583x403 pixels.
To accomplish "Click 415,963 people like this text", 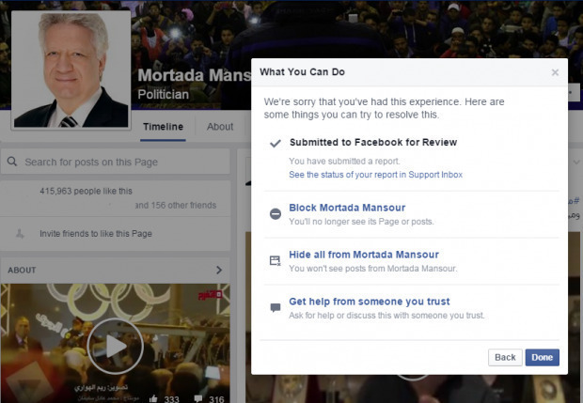I will click(x=86, y=191).
